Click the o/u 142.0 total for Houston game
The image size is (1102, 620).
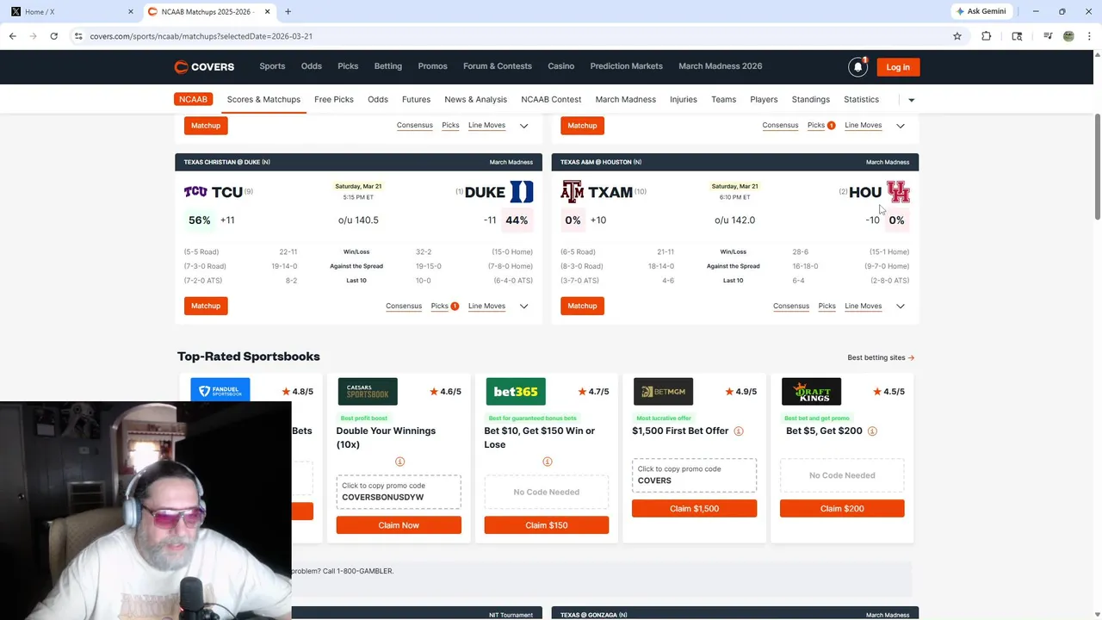pos(734,220)
